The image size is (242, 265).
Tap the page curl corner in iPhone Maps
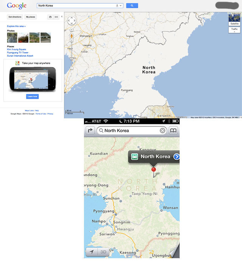175,251
